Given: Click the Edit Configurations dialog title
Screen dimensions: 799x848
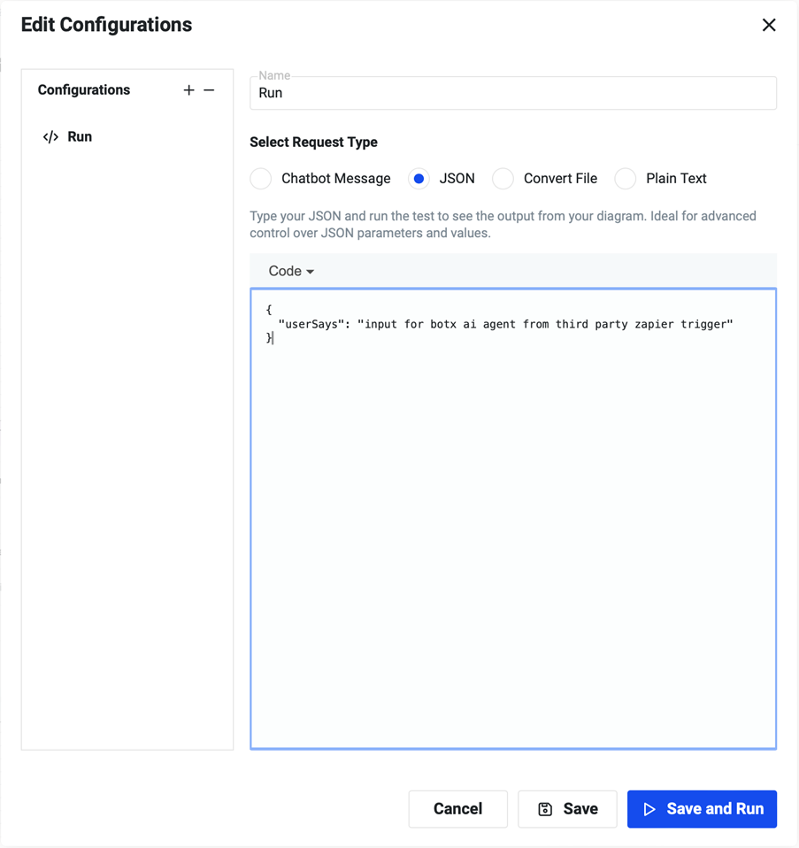Looking at the screenshot, I should 106,25.
